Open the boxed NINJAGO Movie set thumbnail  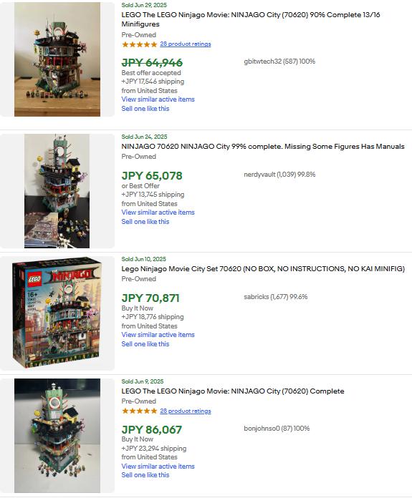[x=57, y=313]
